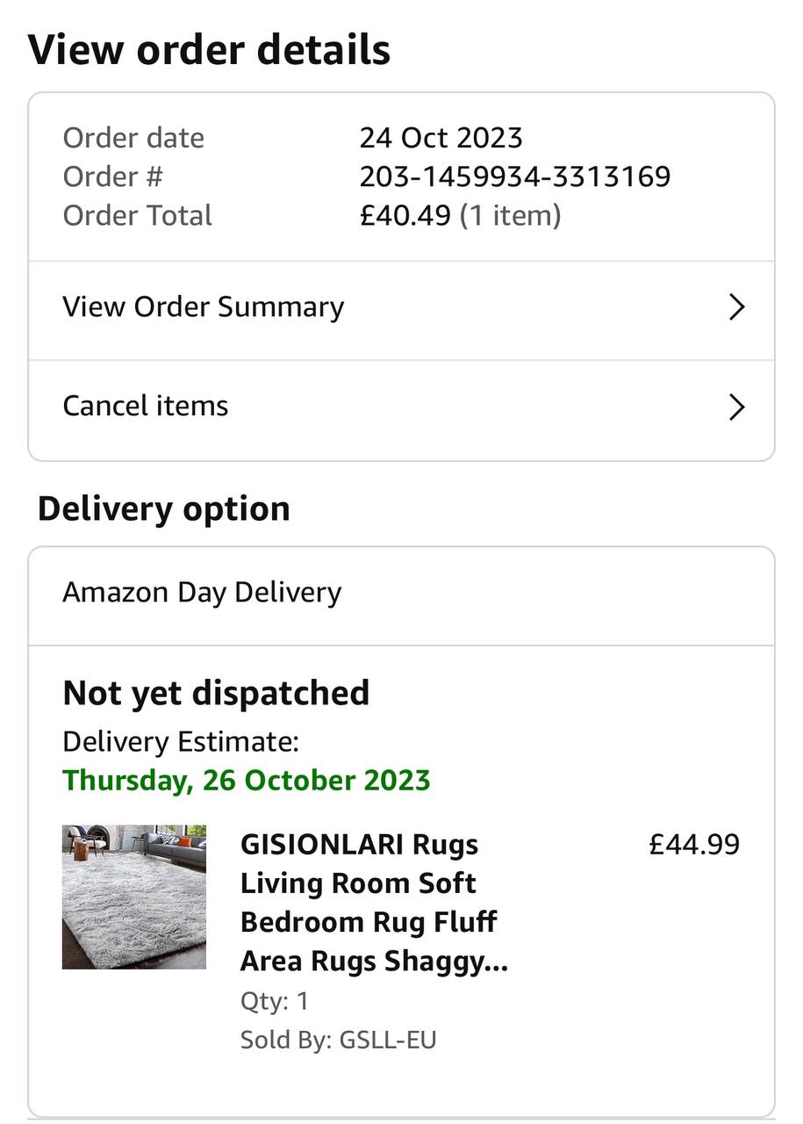
Task: Open View Order Summary
Action: click(x=204, y=307)
